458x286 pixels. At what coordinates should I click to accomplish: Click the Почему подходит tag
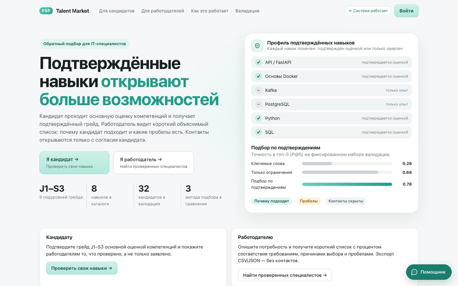[x=272, y=201]
